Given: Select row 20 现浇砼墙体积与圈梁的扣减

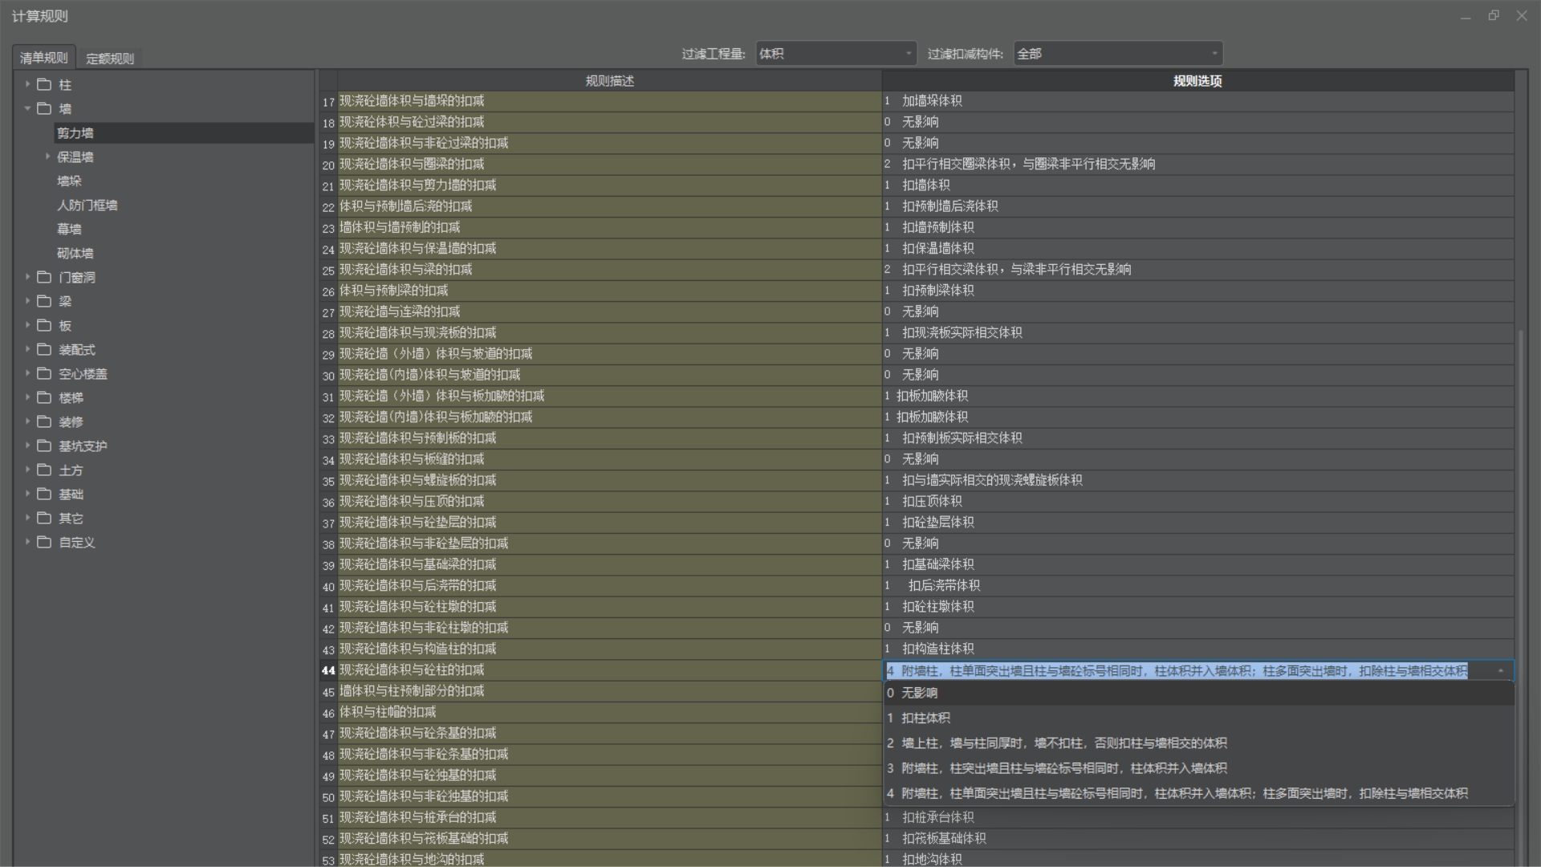Looking at the screenshot, I should pyautogui.click(x=609, y=165).
